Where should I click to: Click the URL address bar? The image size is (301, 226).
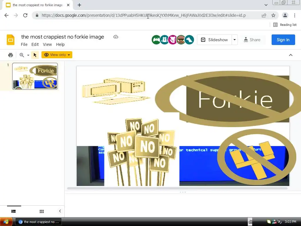143,15
